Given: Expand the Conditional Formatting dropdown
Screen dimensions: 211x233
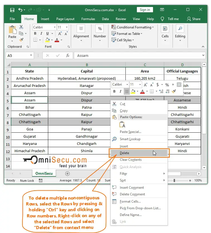Looking at the screenshot, I should pyautogui.click(x=153, y=27).
